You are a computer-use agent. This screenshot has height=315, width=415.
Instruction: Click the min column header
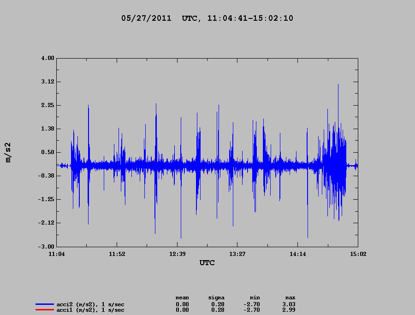pos(255,298)
